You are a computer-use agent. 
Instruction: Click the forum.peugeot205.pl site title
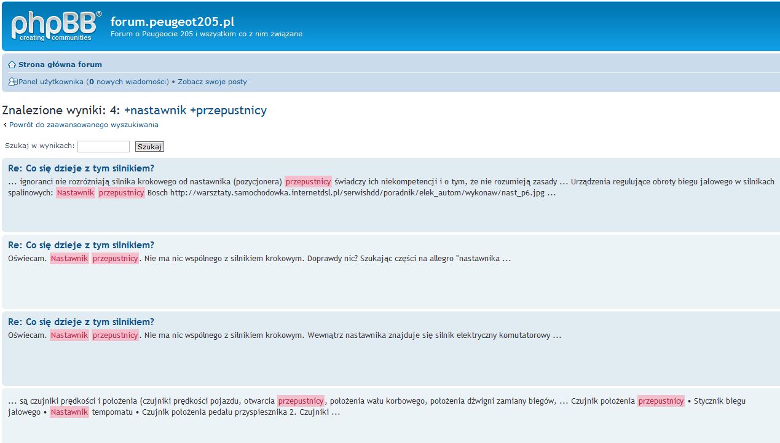[x=172, y=22]
